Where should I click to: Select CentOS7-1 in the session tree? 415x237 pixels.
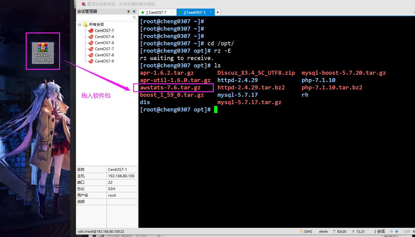(104, 30)
